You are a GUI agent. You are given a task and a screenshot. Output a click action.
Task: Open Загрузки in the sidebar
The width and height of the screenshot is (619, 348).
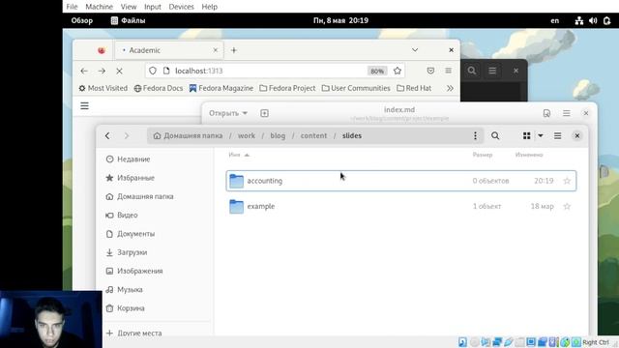(127, 252)
